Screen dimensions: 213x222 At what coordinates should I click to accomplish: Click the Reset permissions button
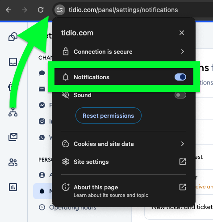point(109,115)
